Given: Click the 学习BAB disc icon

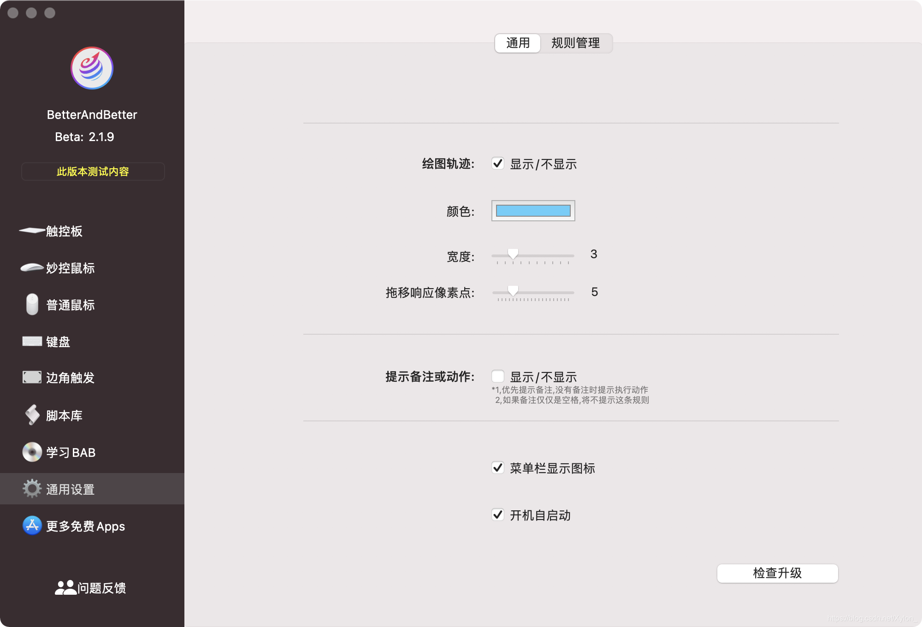Looking at the screenshot, I should (32, 452).
